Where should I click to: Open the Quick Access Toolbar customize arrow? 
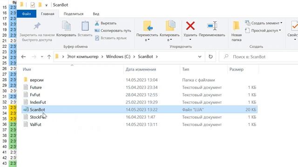(47, 5)
